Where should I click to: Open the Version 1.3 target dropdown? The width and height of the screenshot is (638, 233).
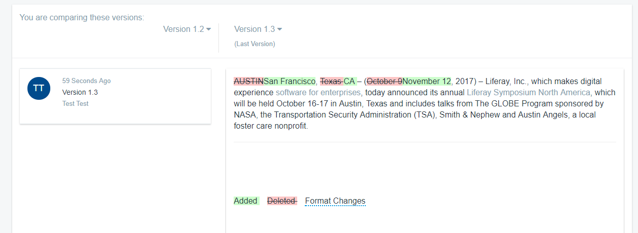tap(258, 29)
